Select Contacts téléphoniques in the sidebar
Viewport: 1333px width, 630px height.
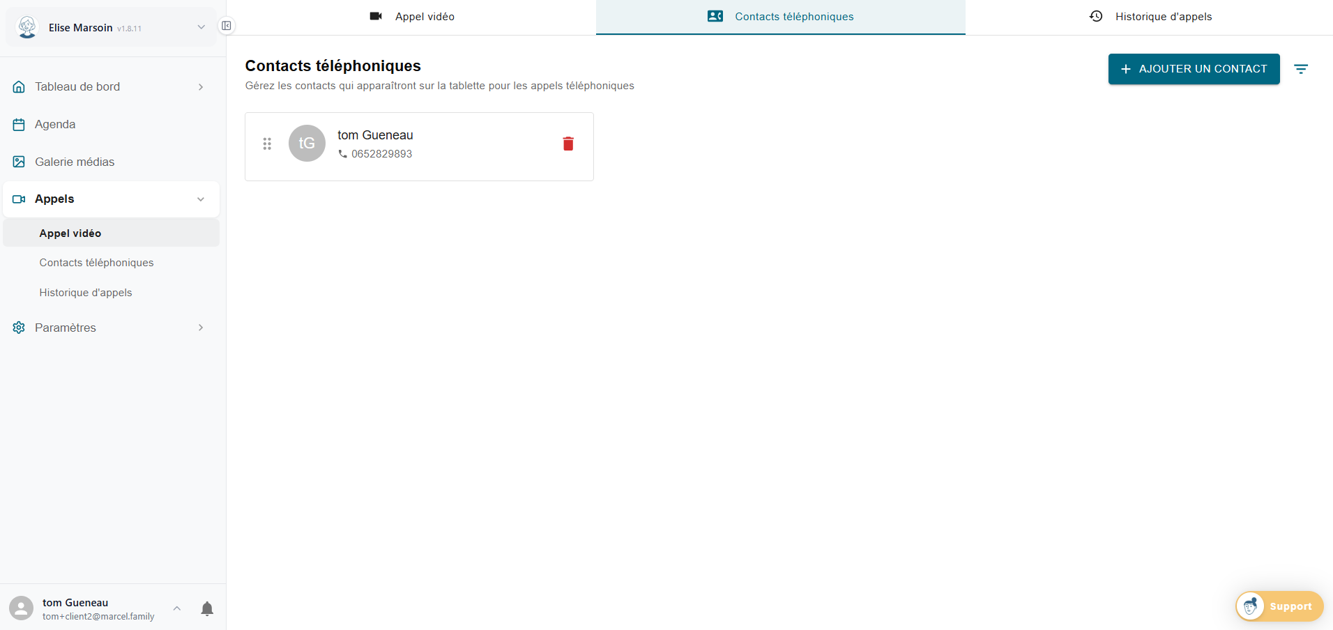tap(96, 263)
